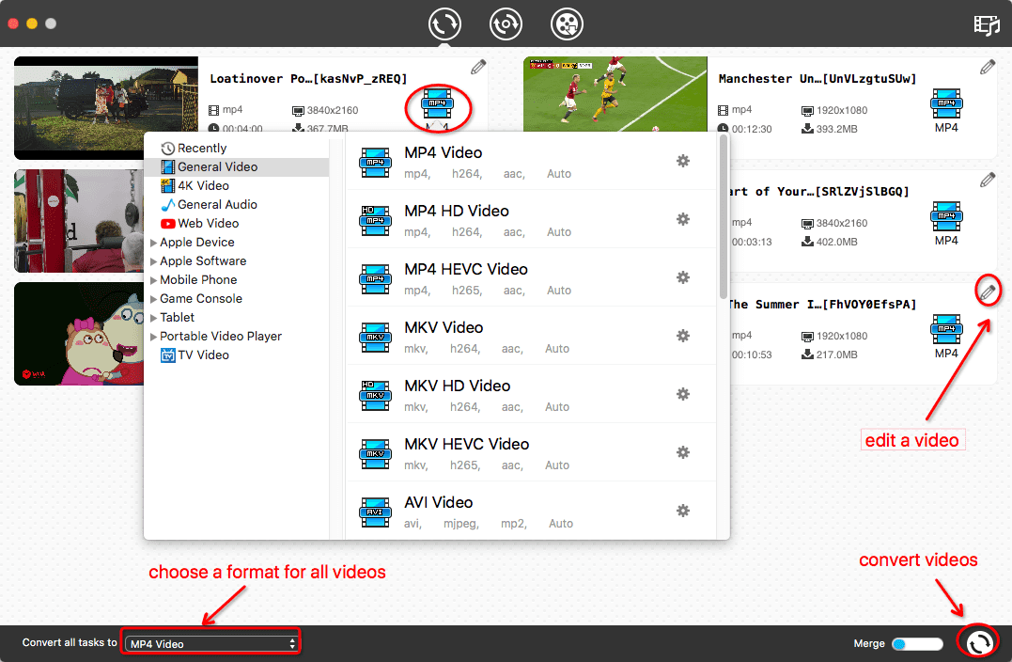The width and height of the screenshot is (1012, 662).
Task: Click the duration 00:12:30
Action: coord(752,129)
